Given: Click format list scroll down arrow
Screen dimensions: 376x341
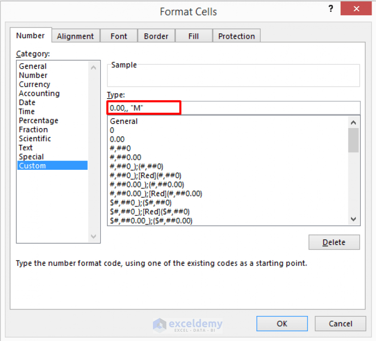Looking at the screenshot, I should click(353, 219).
